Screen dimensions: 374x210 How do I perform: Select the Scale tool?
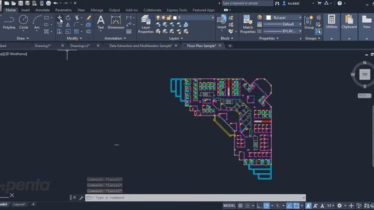coord(68,32)
